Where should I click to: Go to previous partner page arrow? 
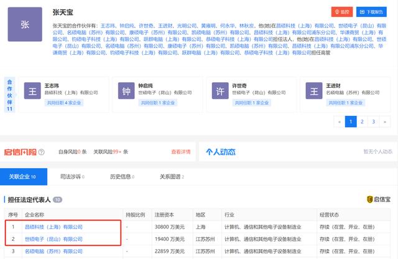[x=339, y=122]
